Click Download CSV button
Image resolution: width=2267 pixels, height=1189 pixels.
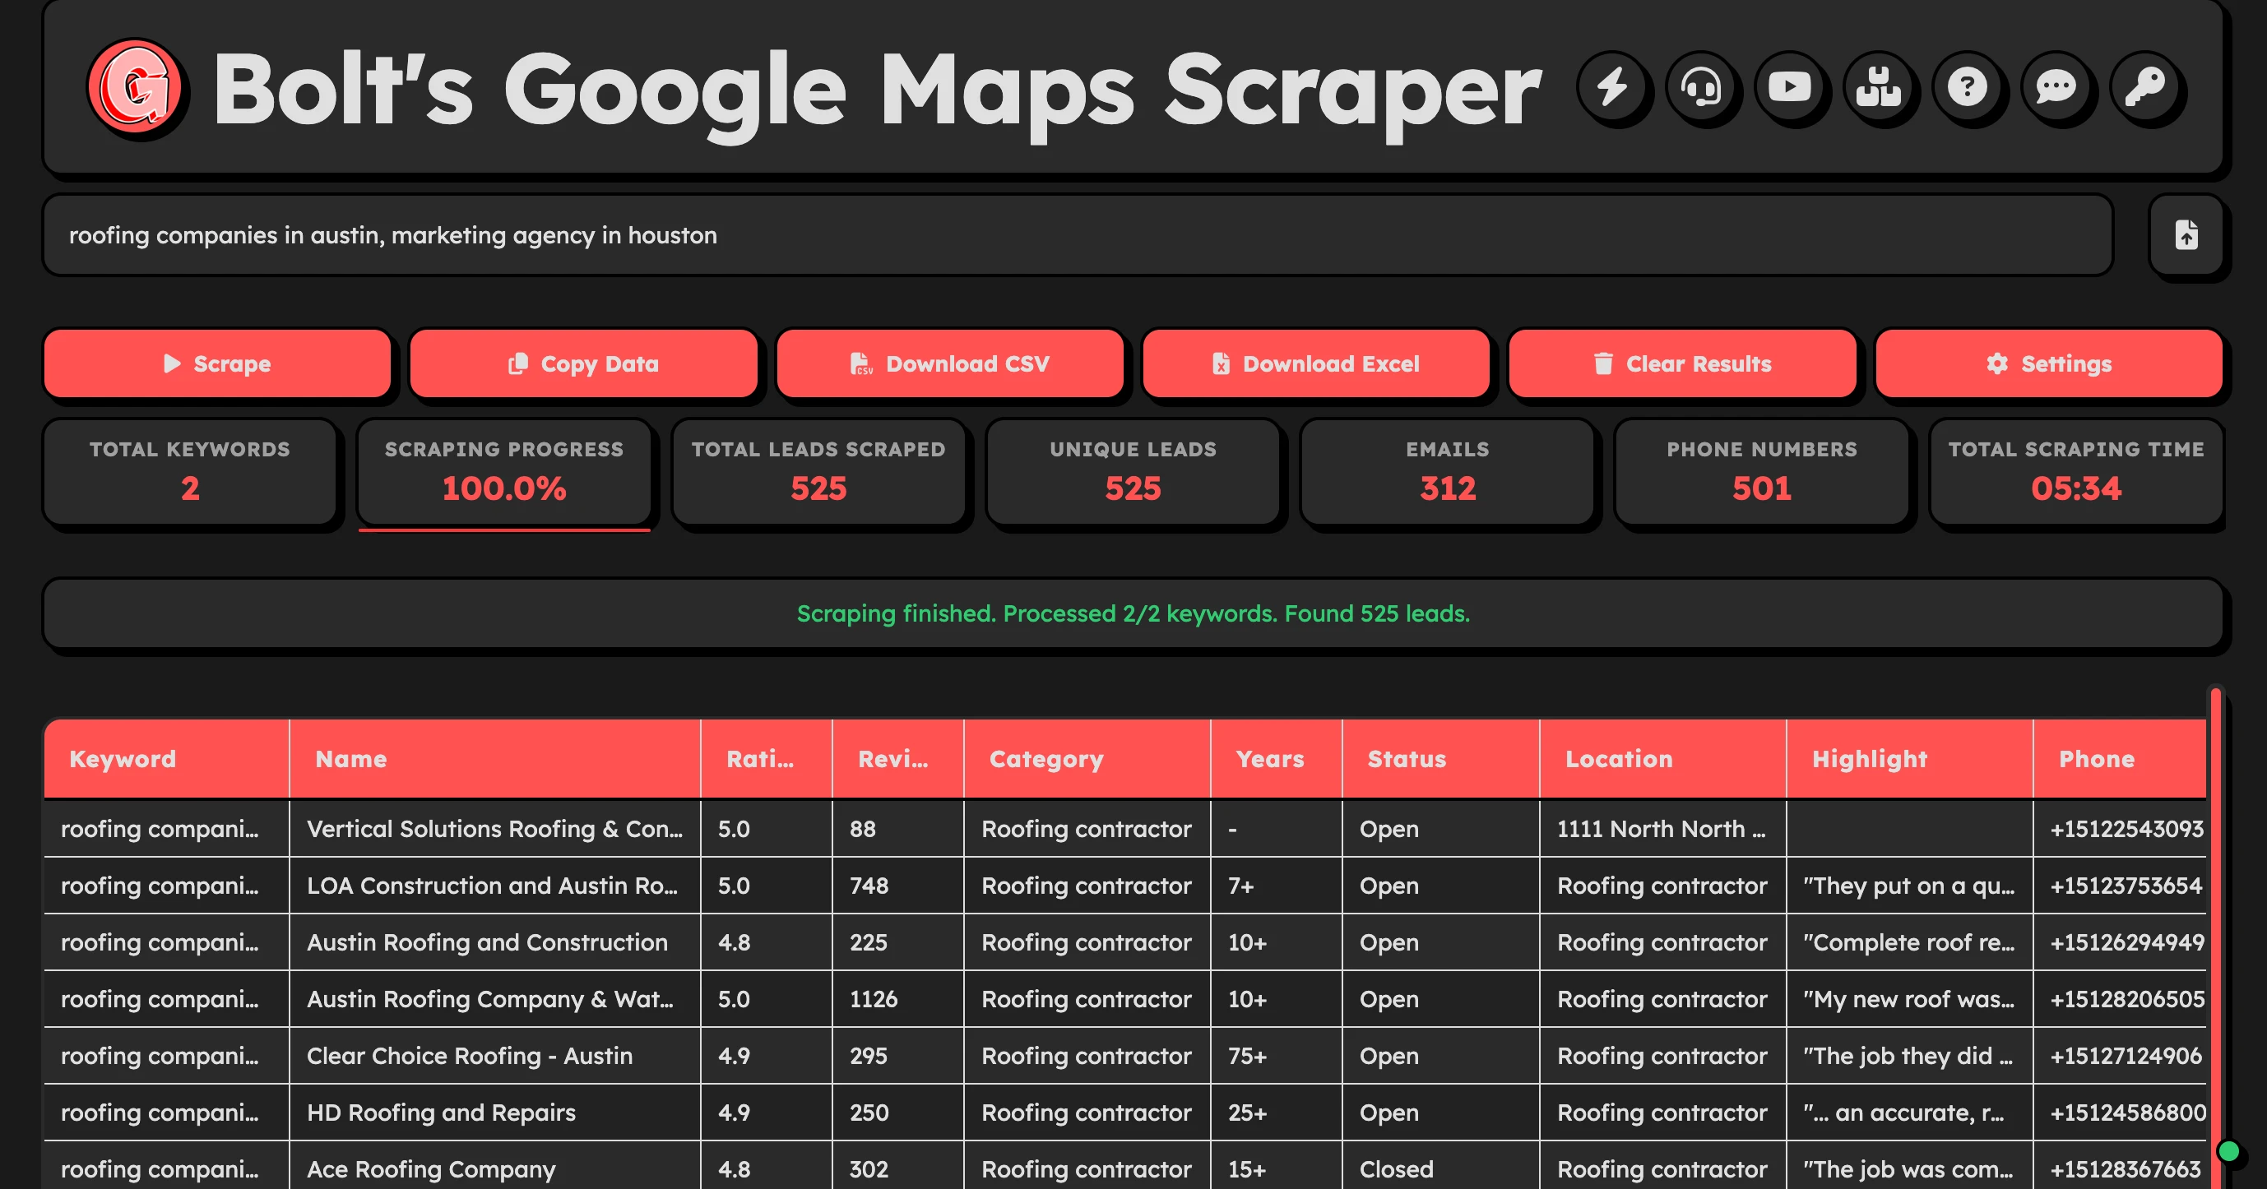(x=949, y=363)
